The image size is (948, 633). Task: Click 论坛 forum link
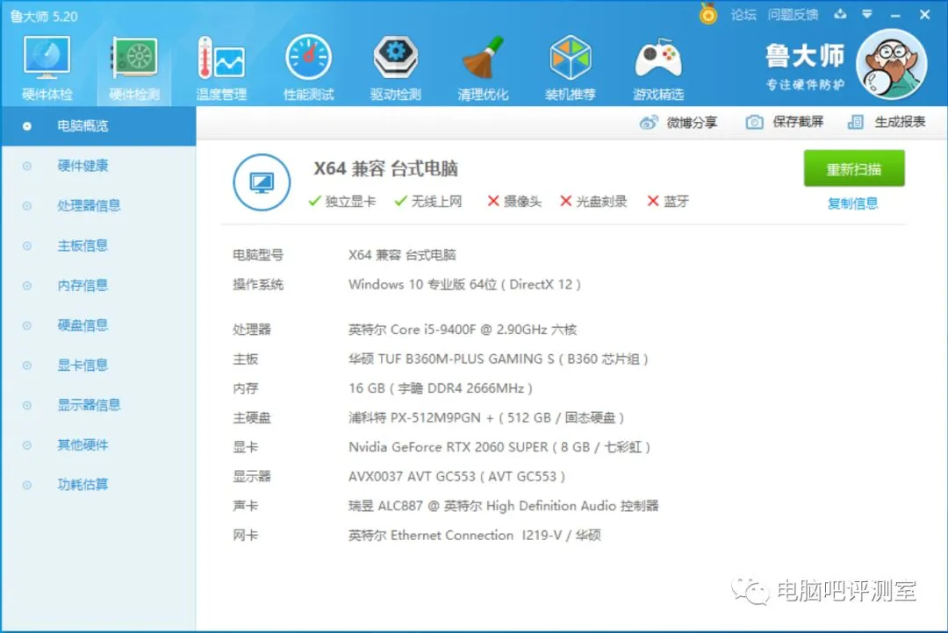[x=743, y=15]
